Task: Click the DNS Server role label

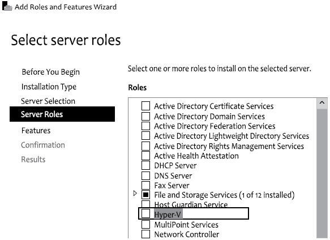Action: coord(173,175)
